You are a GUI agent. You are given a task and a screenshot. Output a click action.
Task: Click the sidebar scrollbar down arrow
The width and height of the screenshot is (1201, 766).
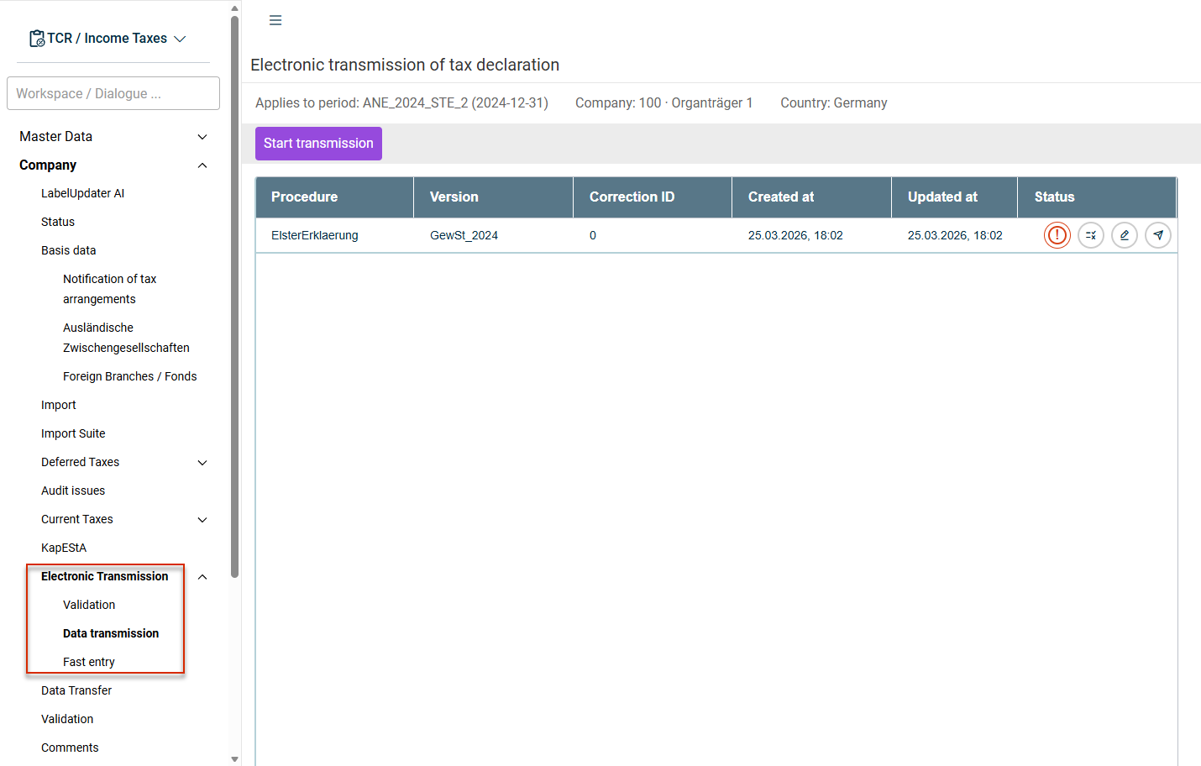234,759
